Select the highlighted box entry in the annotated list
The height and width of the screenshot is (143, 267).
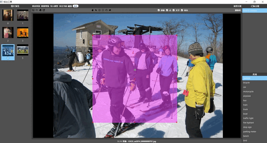coord(255,11)
